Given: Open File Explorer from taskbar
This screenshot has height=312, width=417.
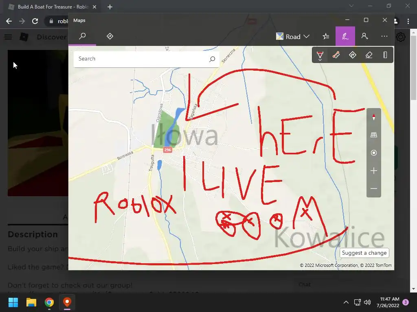Looking at the screenshot, I should [x=31, y=302].
